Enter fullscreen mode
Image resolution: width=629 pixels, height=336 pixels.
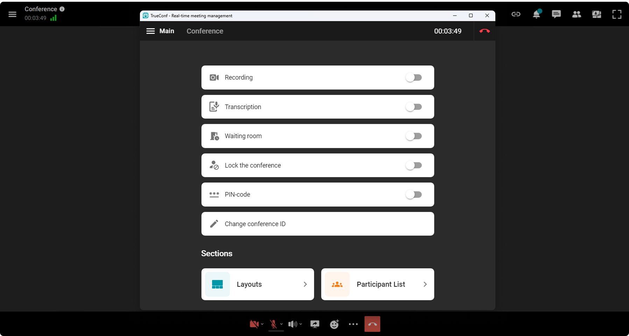pyautogui.click(x=616, y=14)
